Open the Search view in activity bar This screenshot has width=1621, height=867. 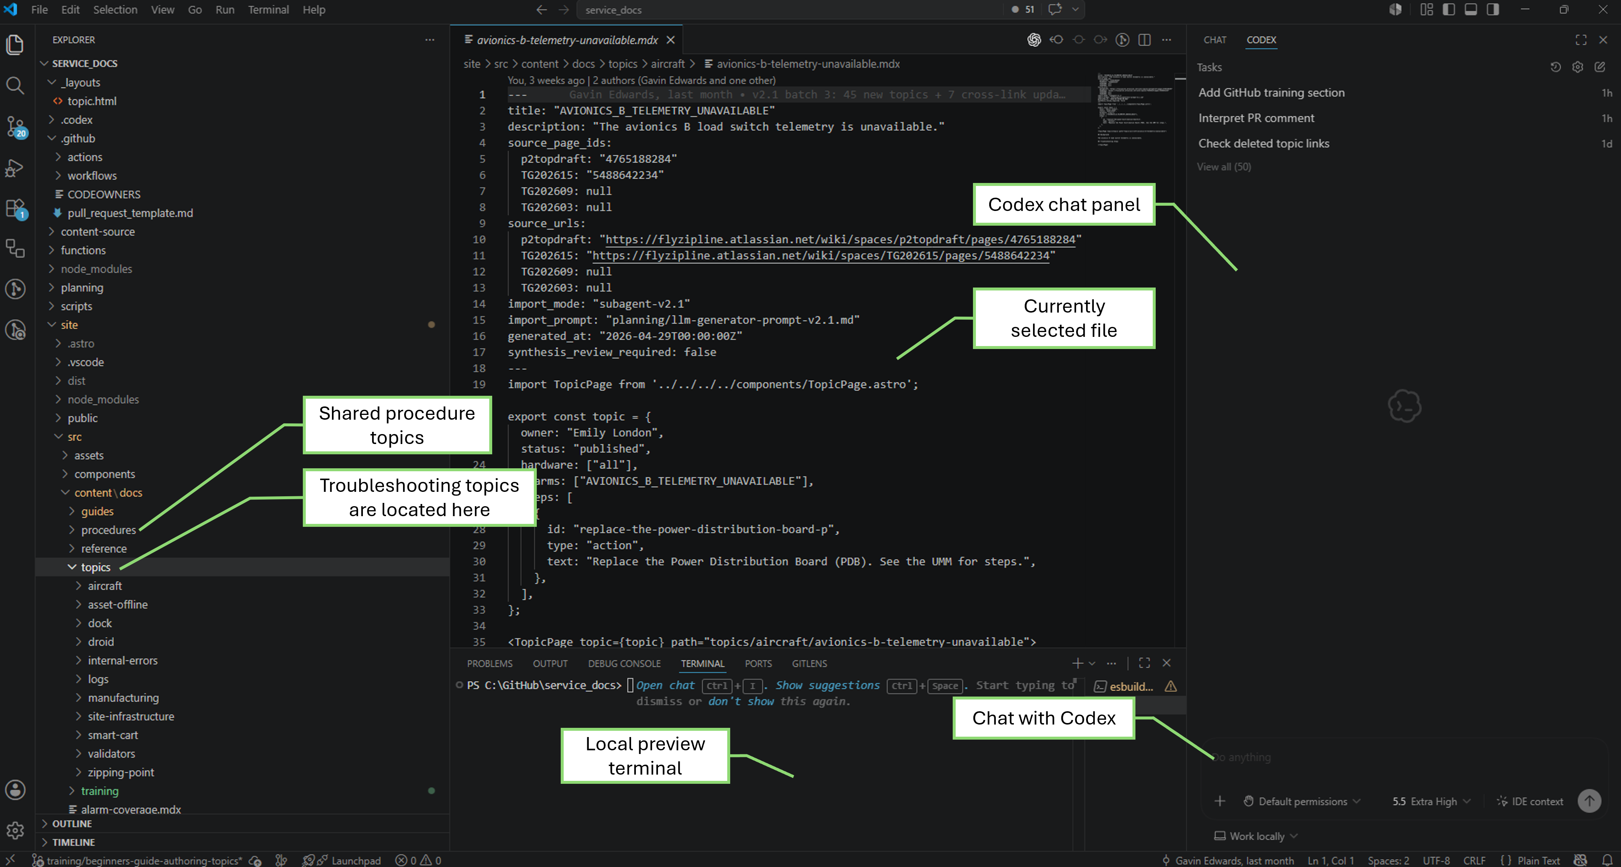coord(15,85)
